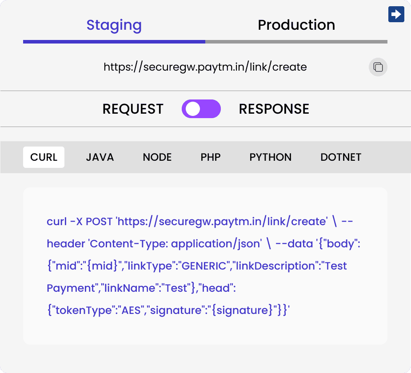Click the REQUEST label
Image resolution: width=411 pixels, height=373 pixels.
click(x=133, y=109)
